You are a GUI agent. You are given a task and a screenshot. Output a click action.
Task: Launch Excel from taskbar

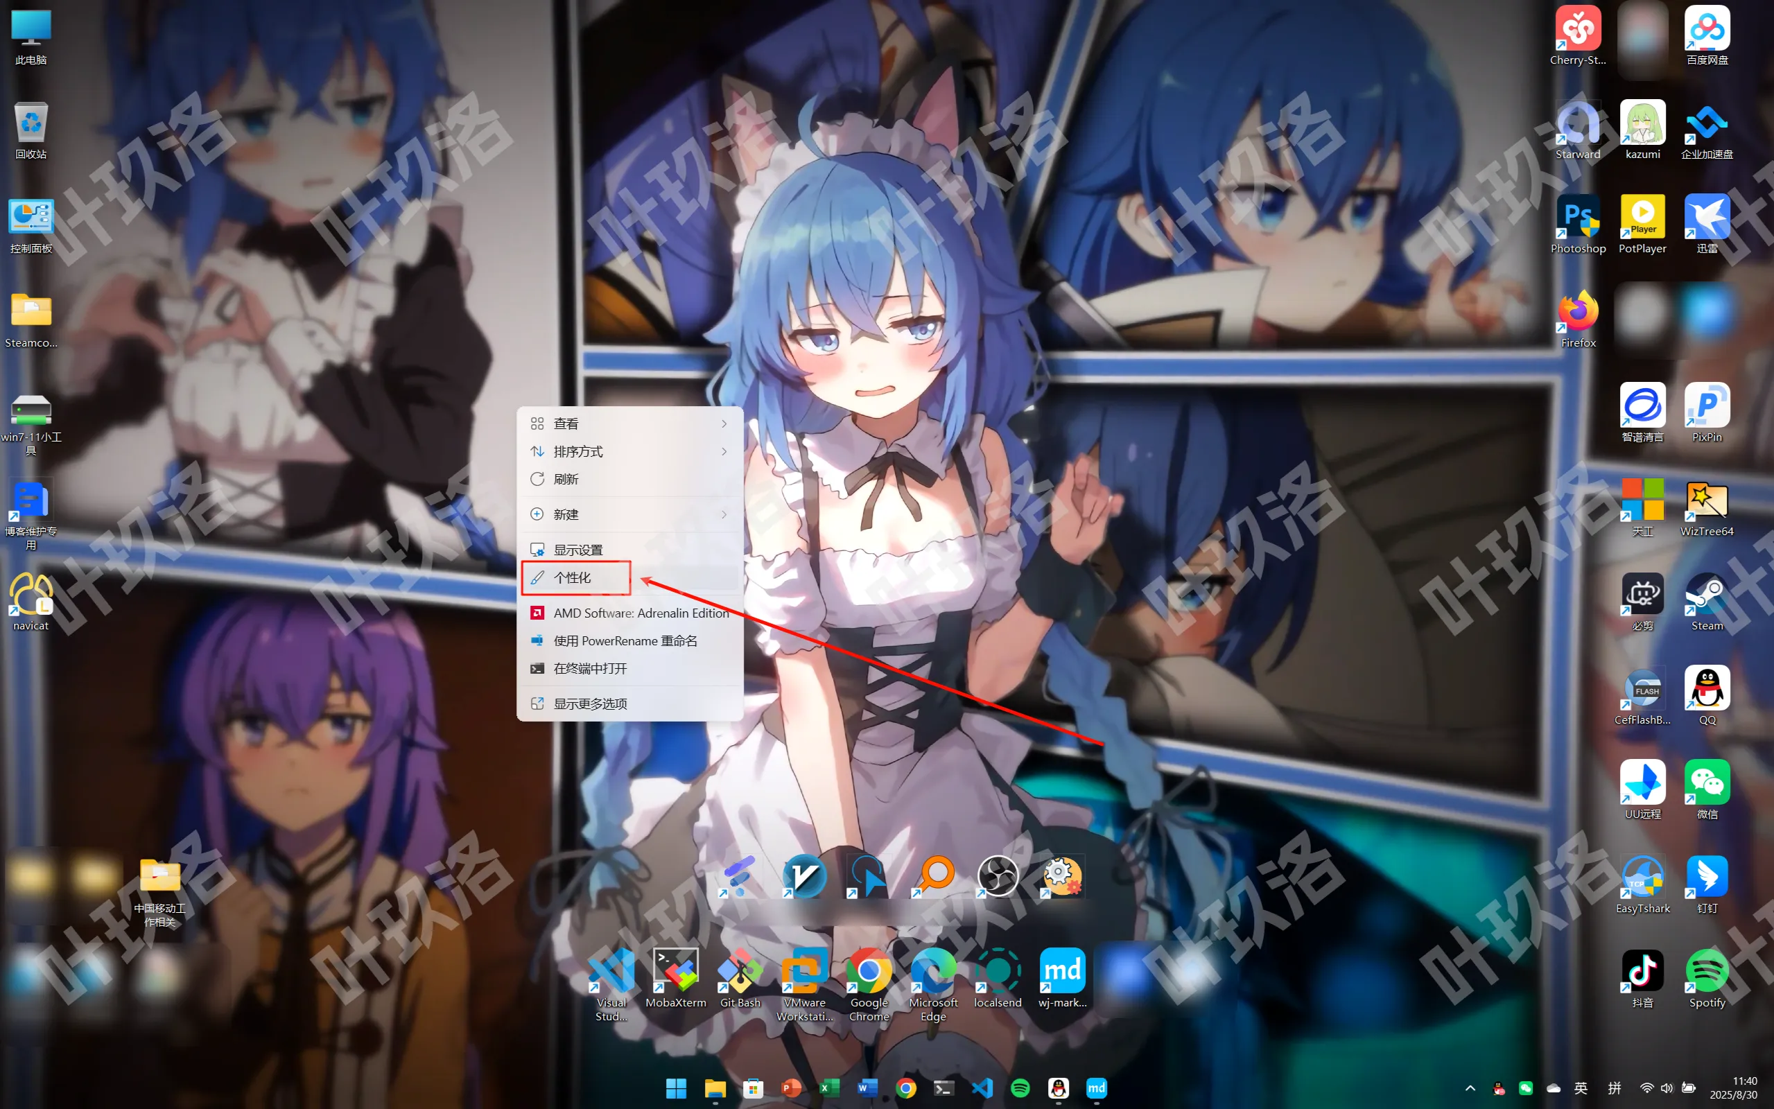tap(829, 1088)
